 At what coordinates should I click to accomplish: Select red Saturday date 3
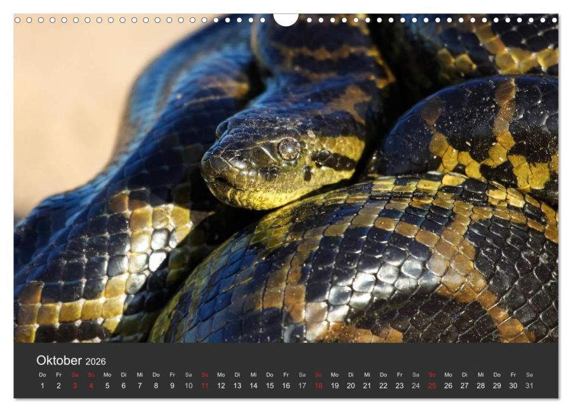75,386
